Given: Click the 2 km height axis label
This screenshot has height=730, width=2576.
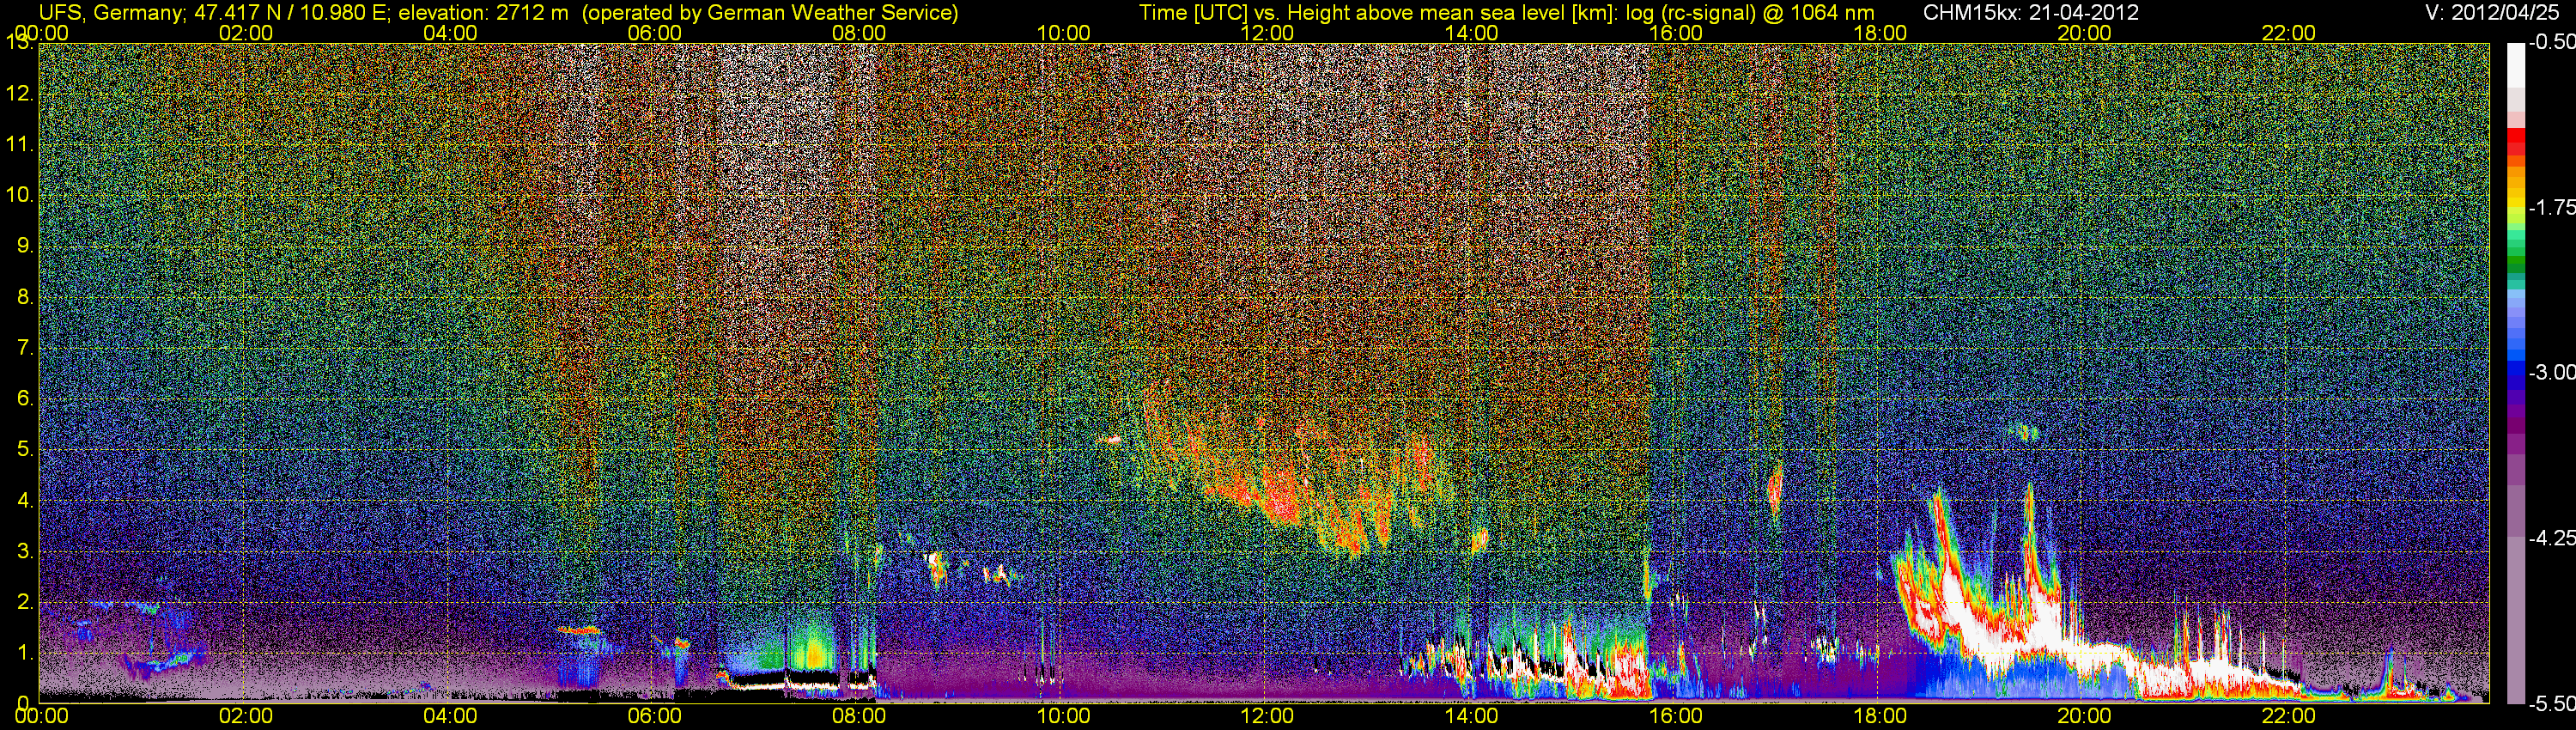Looking at the screenshot, I should [26, 602].
